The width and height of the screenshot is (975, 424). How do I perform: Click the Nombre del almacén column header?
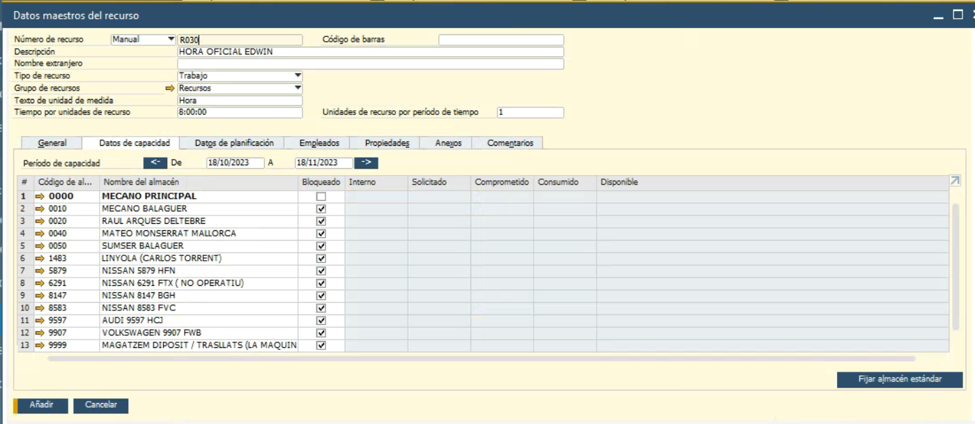(x=199, y=183)
